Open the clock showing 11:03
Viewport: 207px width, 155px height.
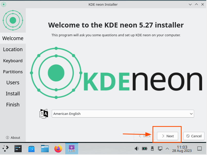click(182, 149)
